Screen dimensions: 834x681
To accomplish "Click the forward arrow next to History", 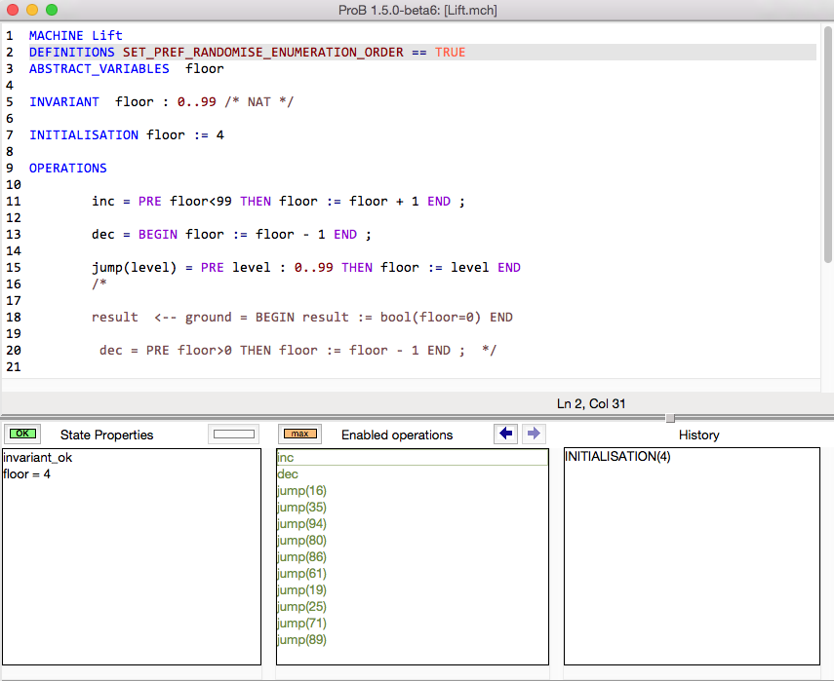I will pos(534,434).
